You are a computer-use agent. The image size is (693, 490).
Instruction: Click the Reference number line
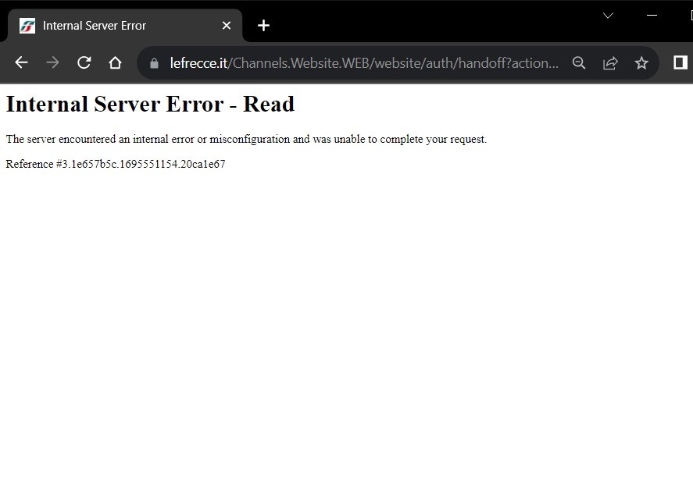click(x=116, y=164)
